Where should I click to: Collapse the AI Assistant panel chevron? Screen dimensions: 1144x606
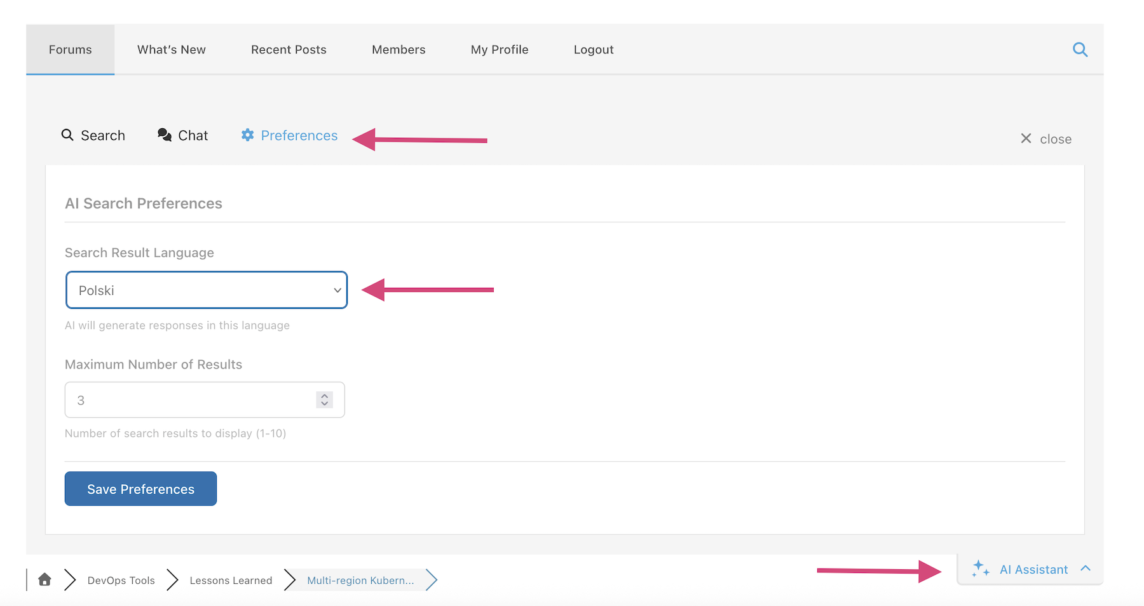1086,569
